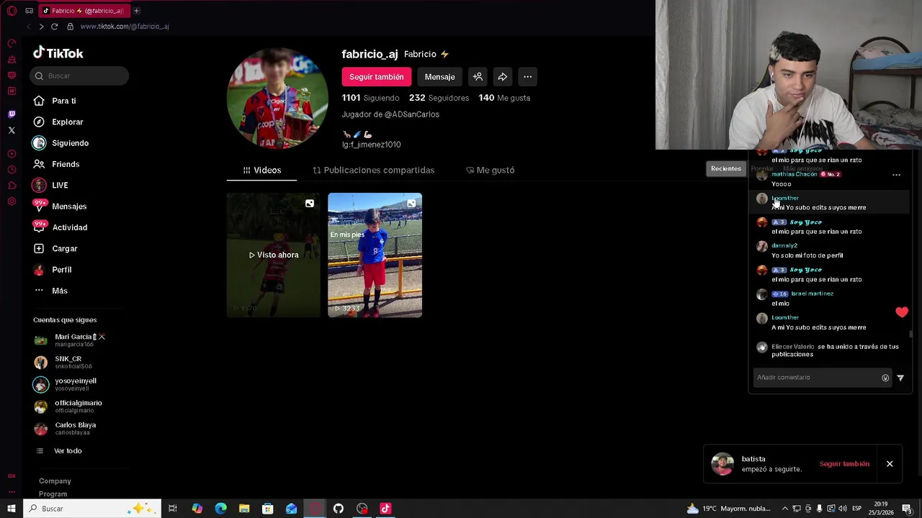
Task: Open profile more options three dots
Action: click(527, 77)
